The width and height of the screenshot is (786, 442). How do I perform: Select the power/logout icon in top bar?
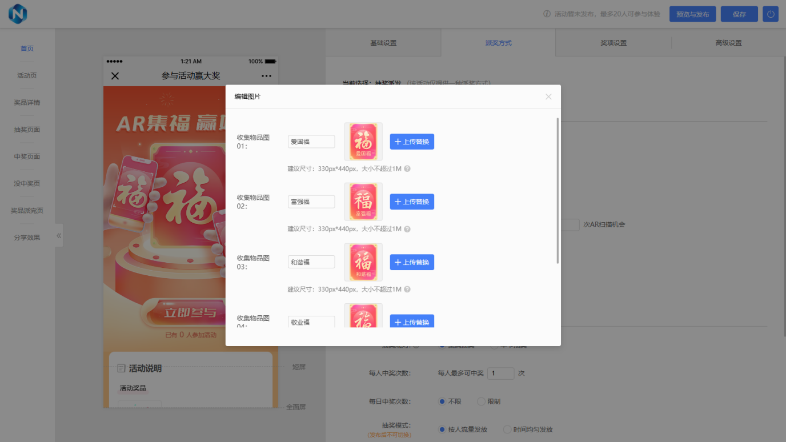point(770,14)
